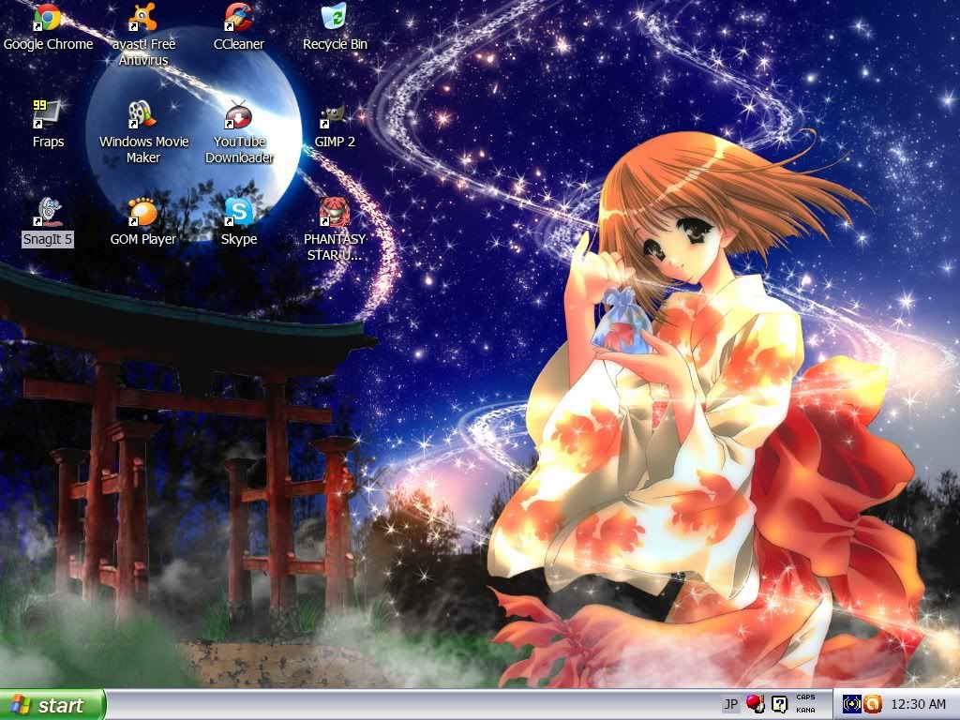Toggle KANA lock in language bar
960x720 pixels.
[805, 711]
